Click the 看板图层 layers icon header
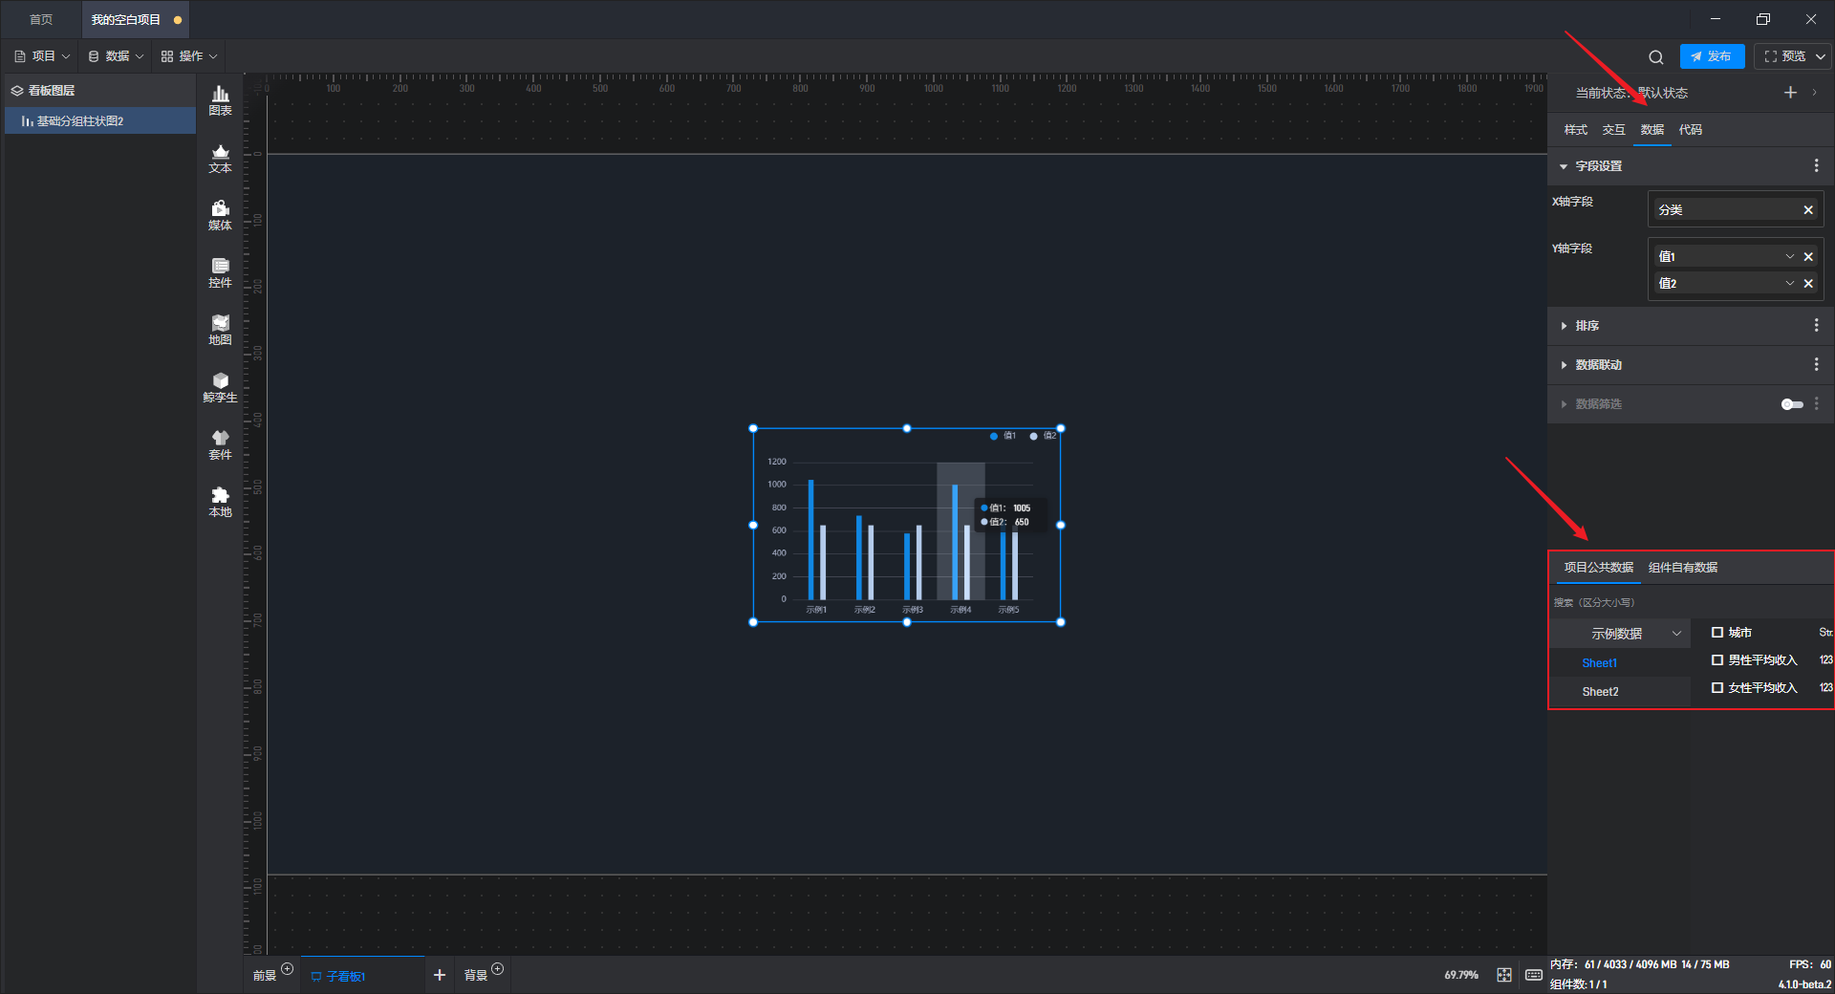 (x=16, y=91)
